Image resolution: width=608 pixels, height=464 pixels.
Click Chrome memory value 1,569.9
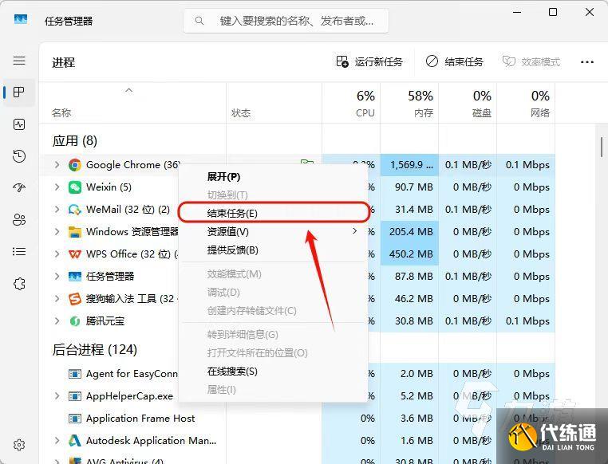(x=409, y=165)
